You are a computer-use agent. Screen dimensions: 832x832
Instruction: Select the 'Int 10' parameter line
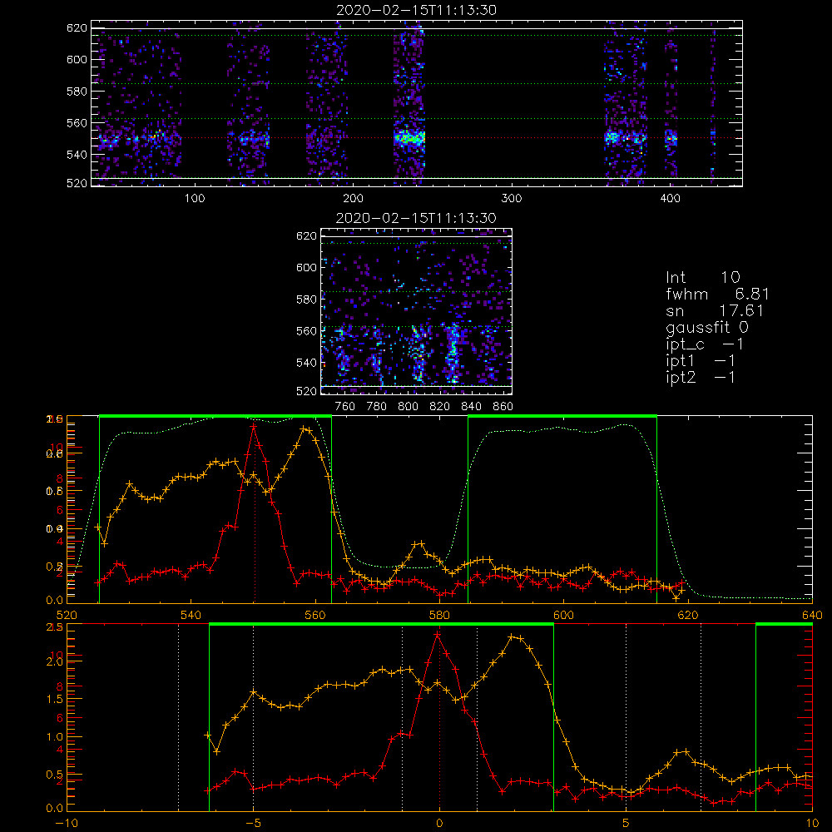(702, 277)
